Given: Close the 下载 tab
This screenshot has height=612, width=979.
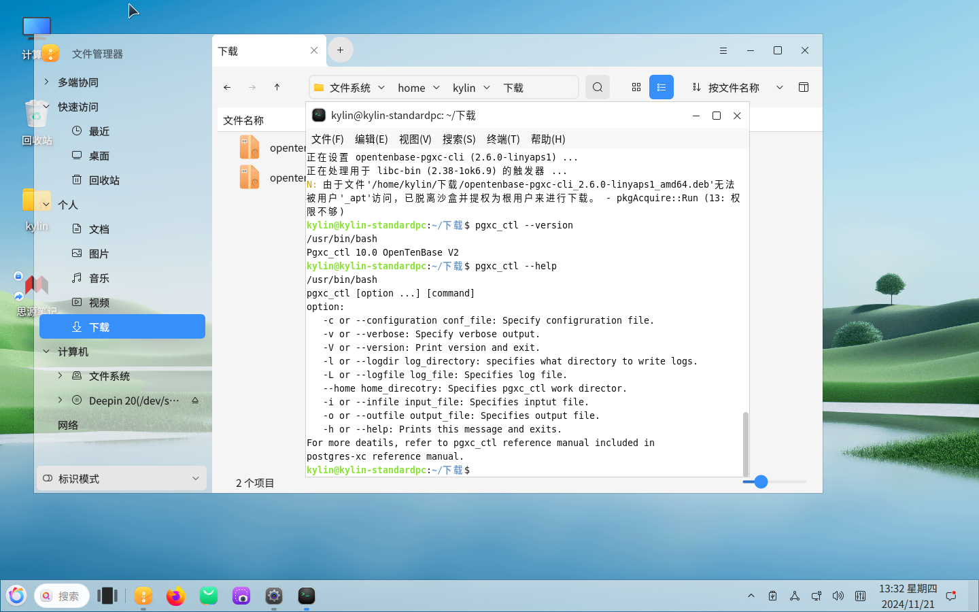Looking at the screenshot, I should pyautogui.click(x=314, y=50).
